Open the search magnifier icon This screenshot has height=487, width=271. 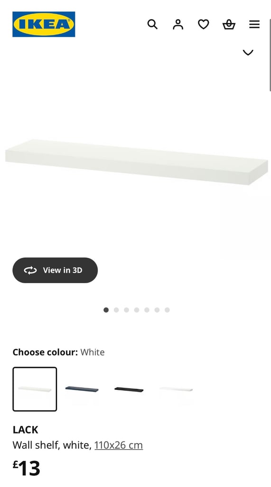click(152, 24)
